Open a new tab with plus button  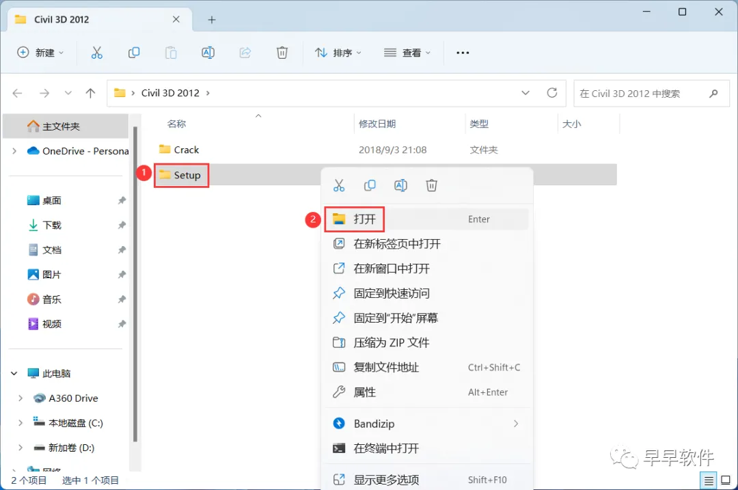pos(212,20)
